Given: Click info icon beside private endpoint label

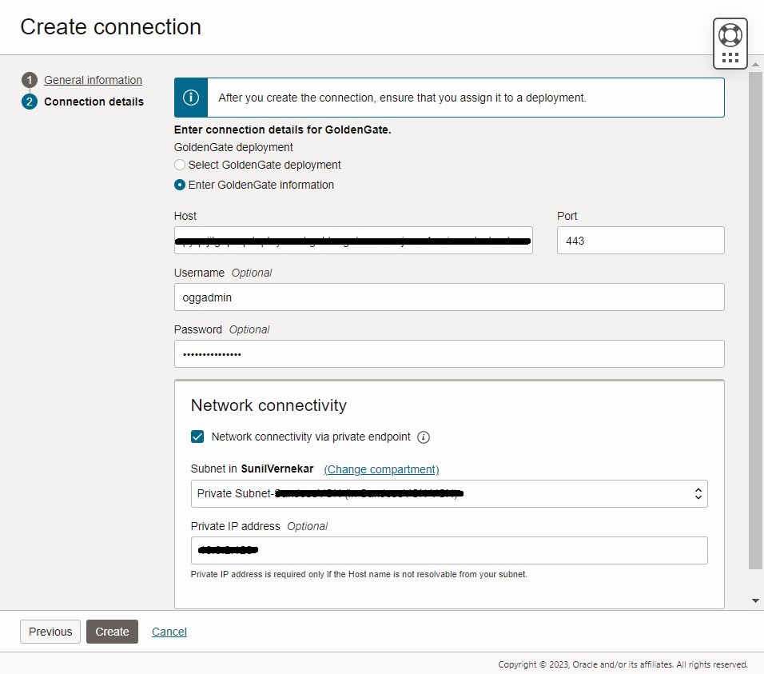Looking at the screenshot, I should coord(424,437).
